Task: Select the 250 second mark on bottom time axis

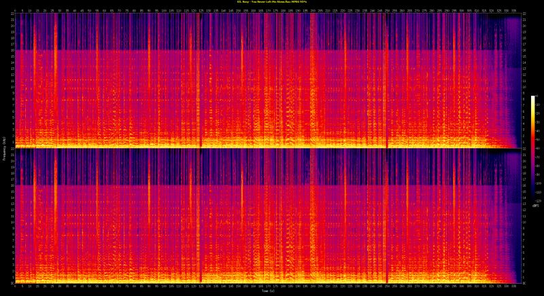Action: (x=386, y=286)
